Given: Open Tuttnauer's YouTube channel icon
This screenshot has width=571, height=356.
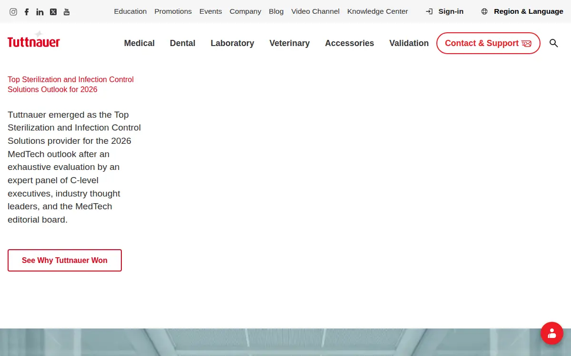Looking at the screenshot, I should point(67,12).
